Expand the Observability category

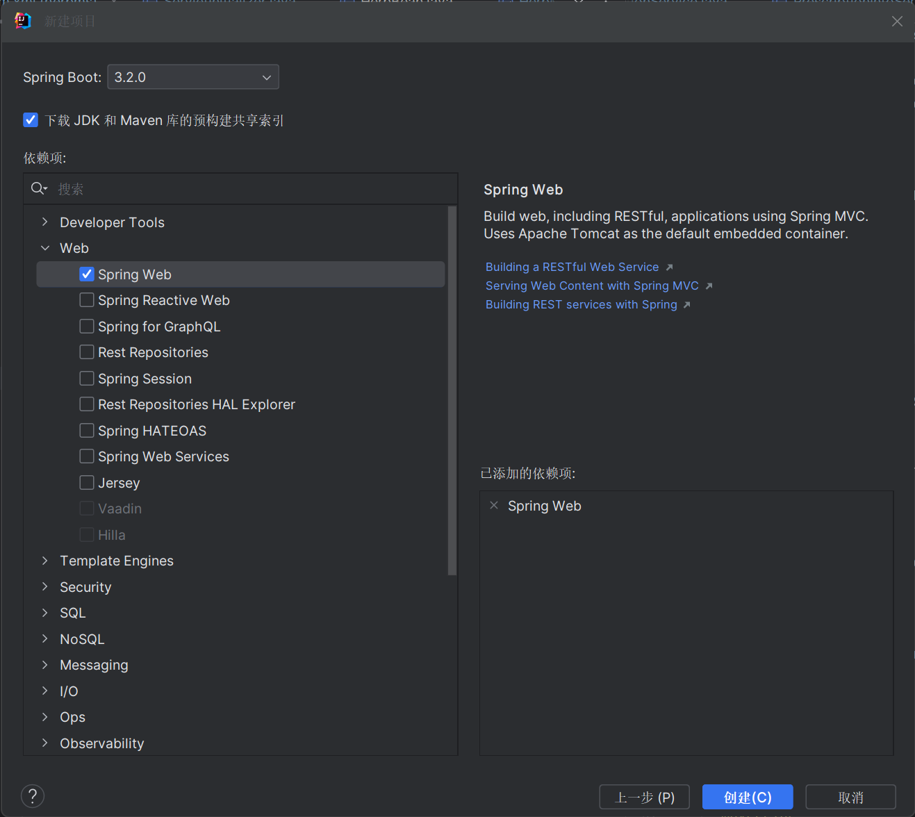pyautogui.click(x=45, y=743)
